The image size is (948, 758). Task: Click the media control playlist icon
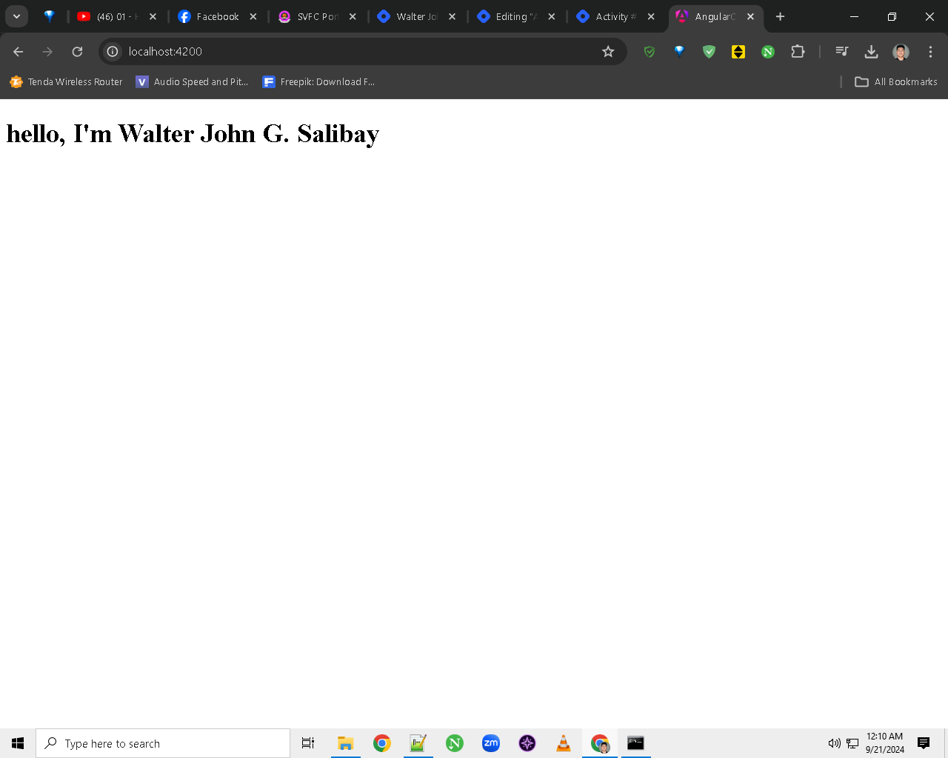click(x=841, y=52)
